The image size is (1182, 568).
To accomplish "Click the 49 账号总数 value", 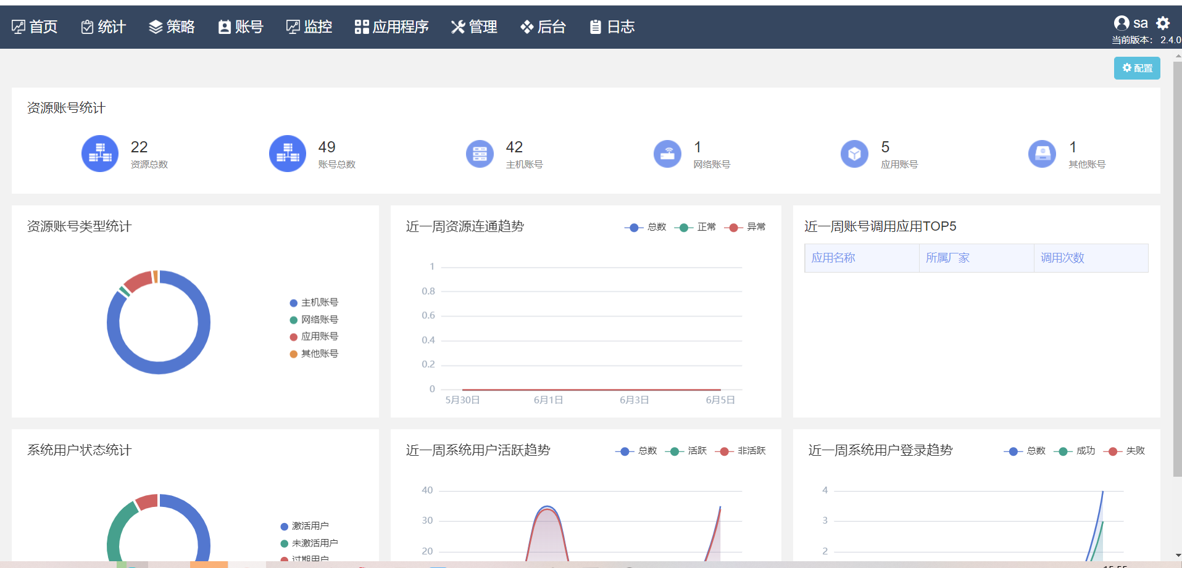I will [x=327, y=147].
